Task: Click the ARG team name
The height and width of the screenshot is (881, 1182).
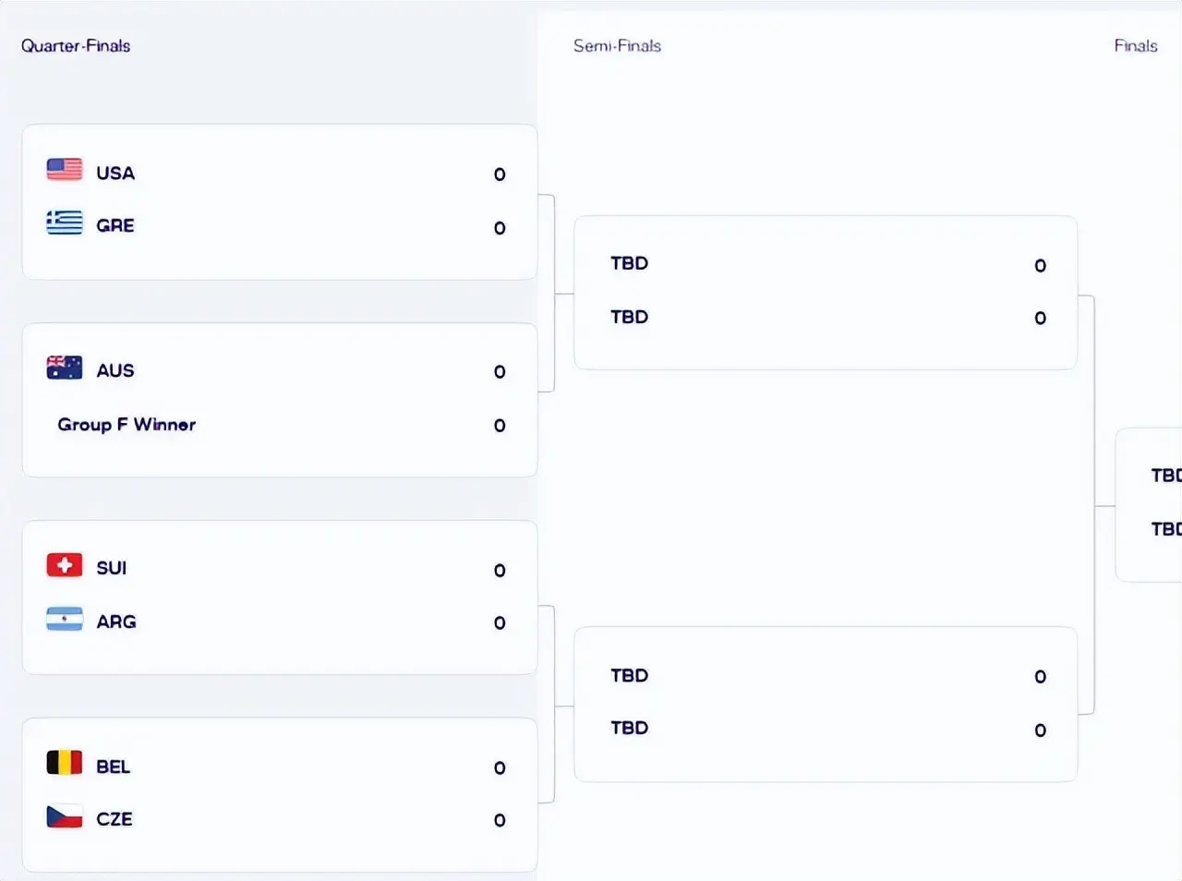Action: coord(116,622)
